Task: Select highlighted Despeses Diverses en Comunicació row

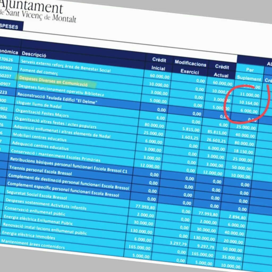Action: (53, 80)
